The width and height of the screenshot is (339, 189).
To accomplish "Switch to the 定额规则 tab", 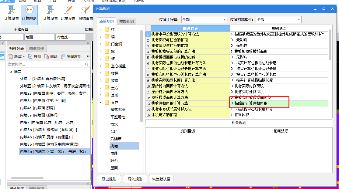I will pos(127,22).
